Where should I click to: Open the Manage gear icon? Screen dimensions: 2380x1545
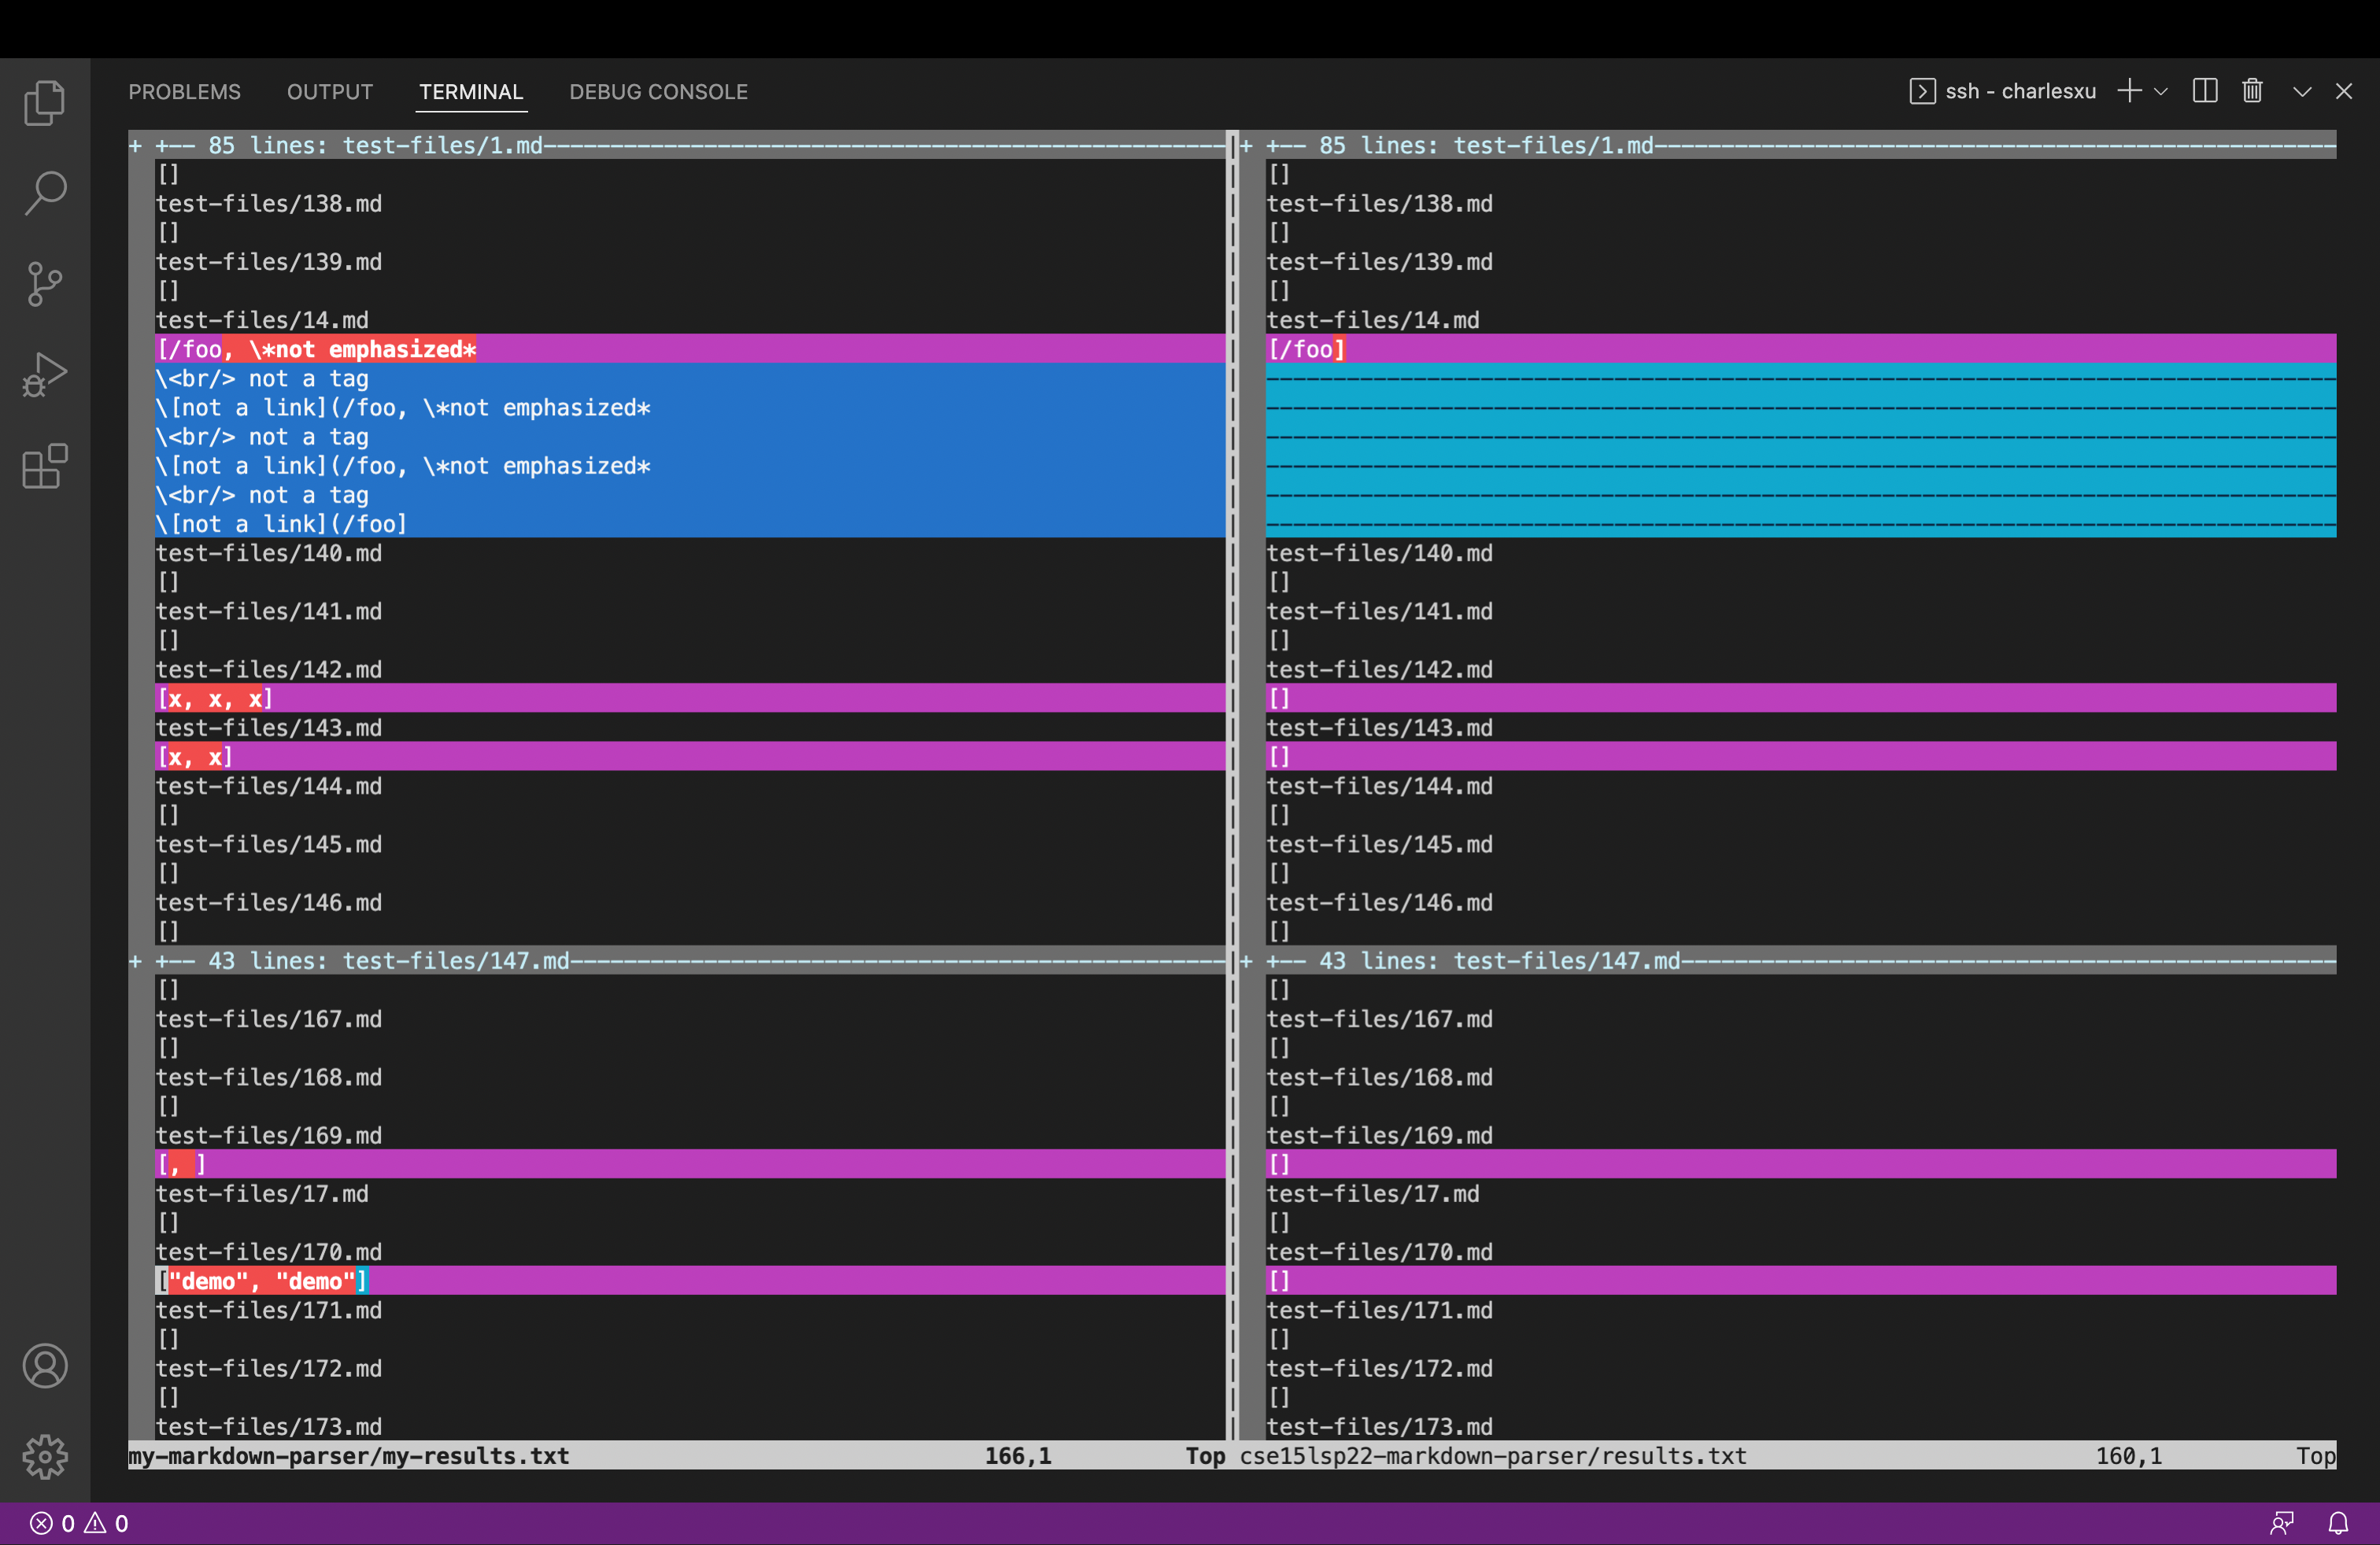45,1456
